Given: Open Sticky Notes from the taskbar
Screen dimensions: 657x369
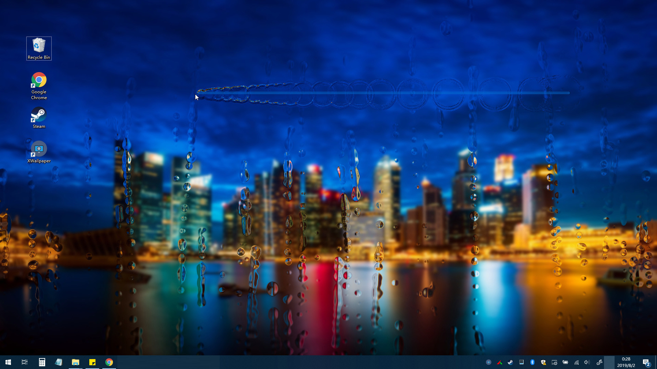Looking at the screenshot, I should [92, 362].
